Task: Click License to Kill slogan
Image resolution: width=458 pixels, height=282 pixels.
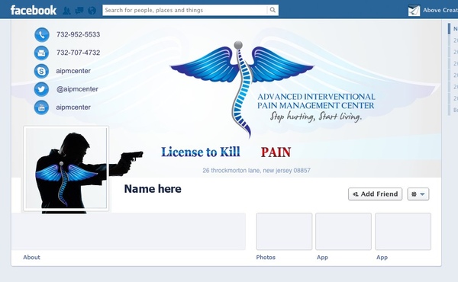Action: pos(201,152)
